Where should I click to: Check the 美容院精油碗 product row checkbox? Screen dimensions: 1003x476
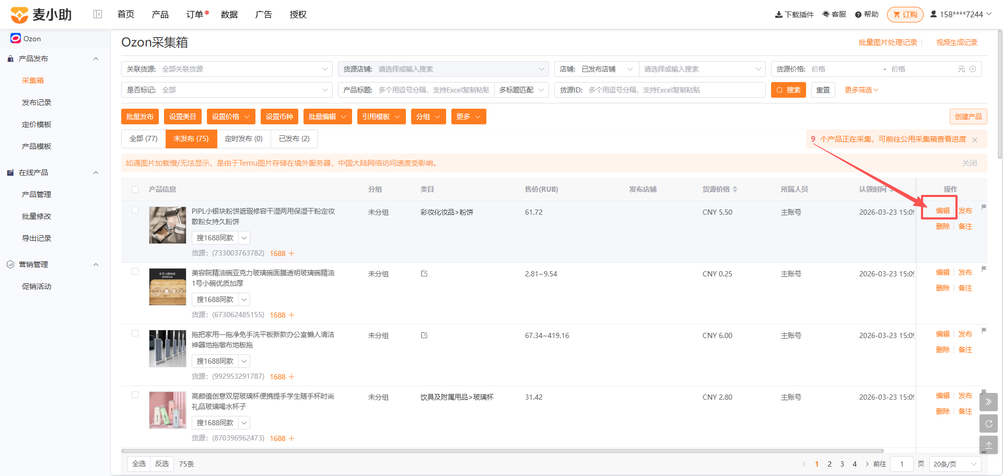(135, 271)
